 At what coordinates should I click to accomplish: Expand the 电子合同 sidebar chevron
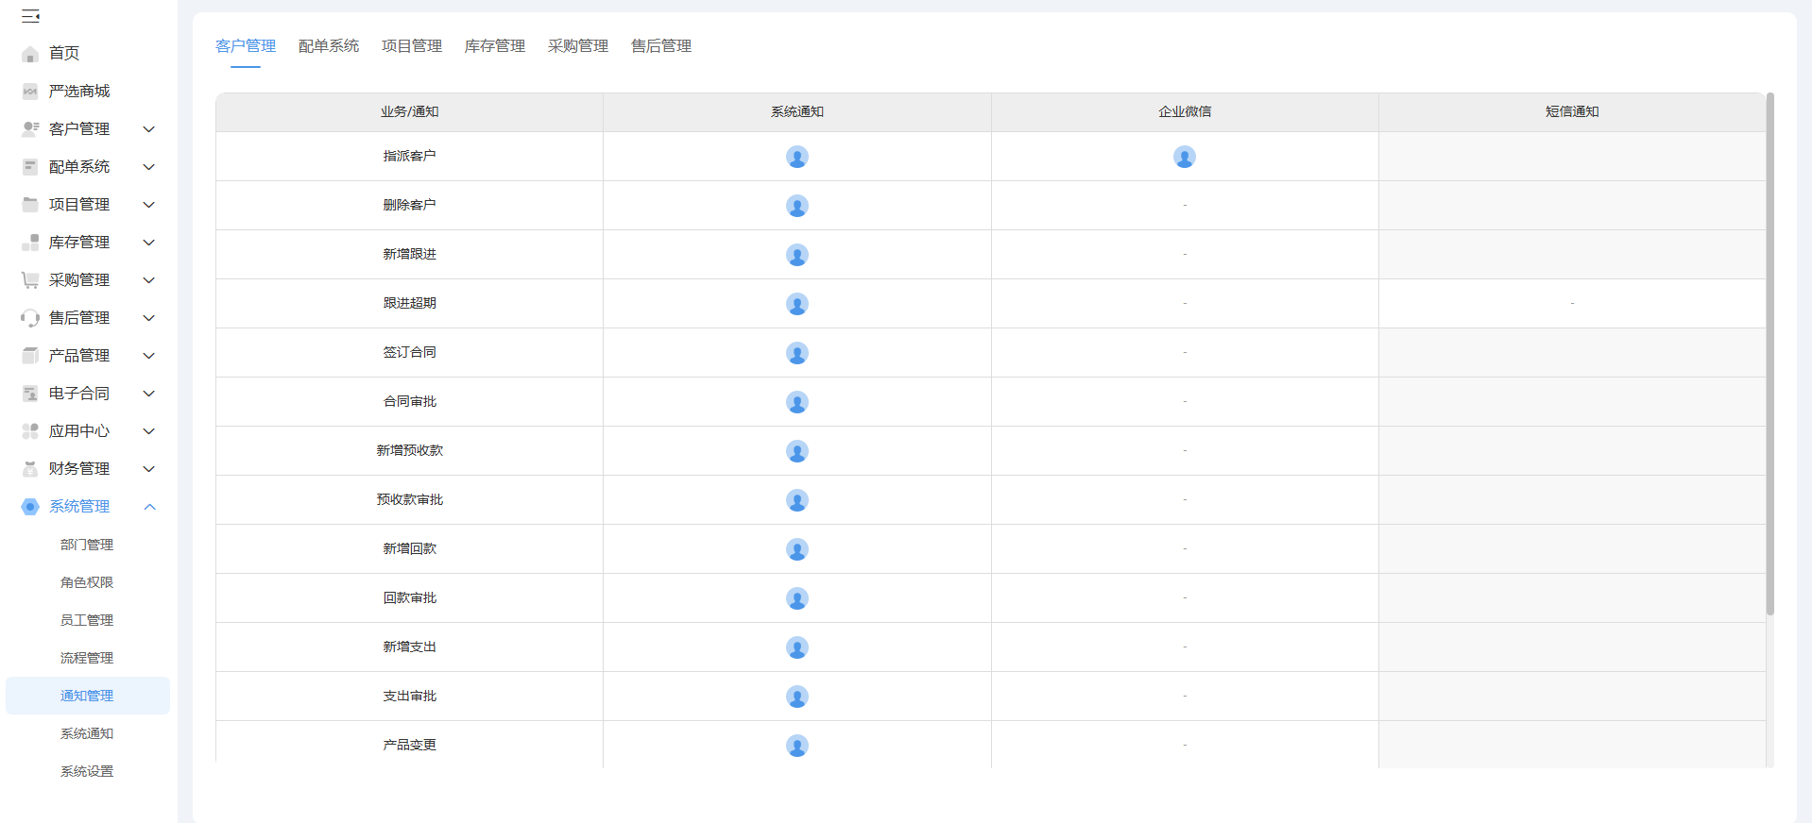(x=148, y=394)
